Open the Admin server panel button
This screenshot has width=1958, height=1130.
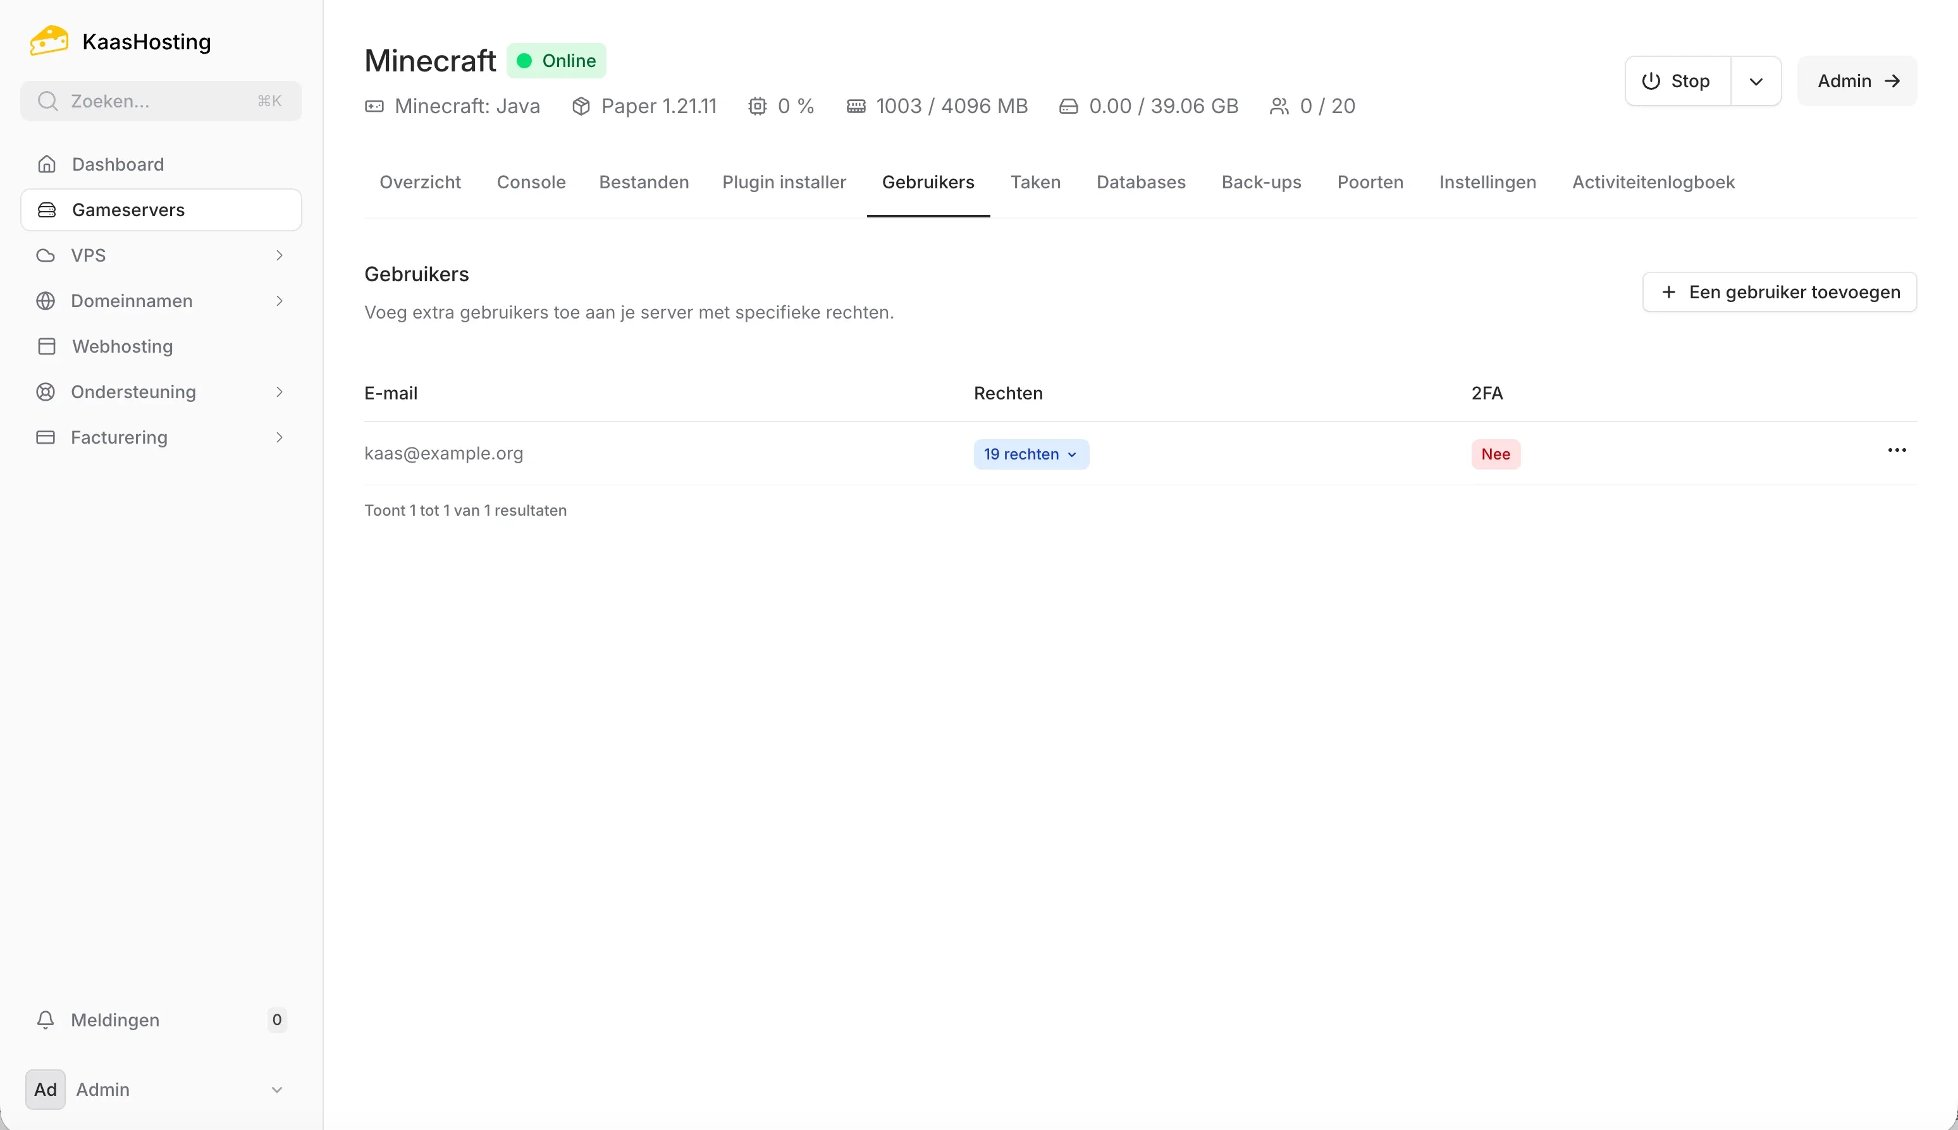pyautogui.click(x=1856, y=81)
